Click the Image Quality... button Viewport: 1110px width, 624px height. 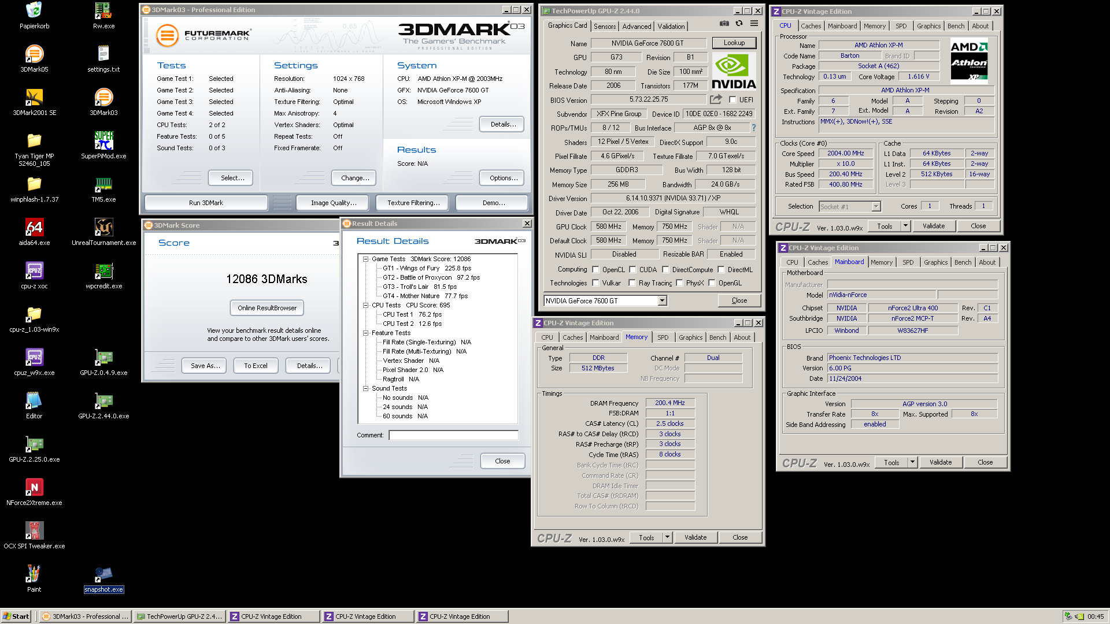pos(334,203)
